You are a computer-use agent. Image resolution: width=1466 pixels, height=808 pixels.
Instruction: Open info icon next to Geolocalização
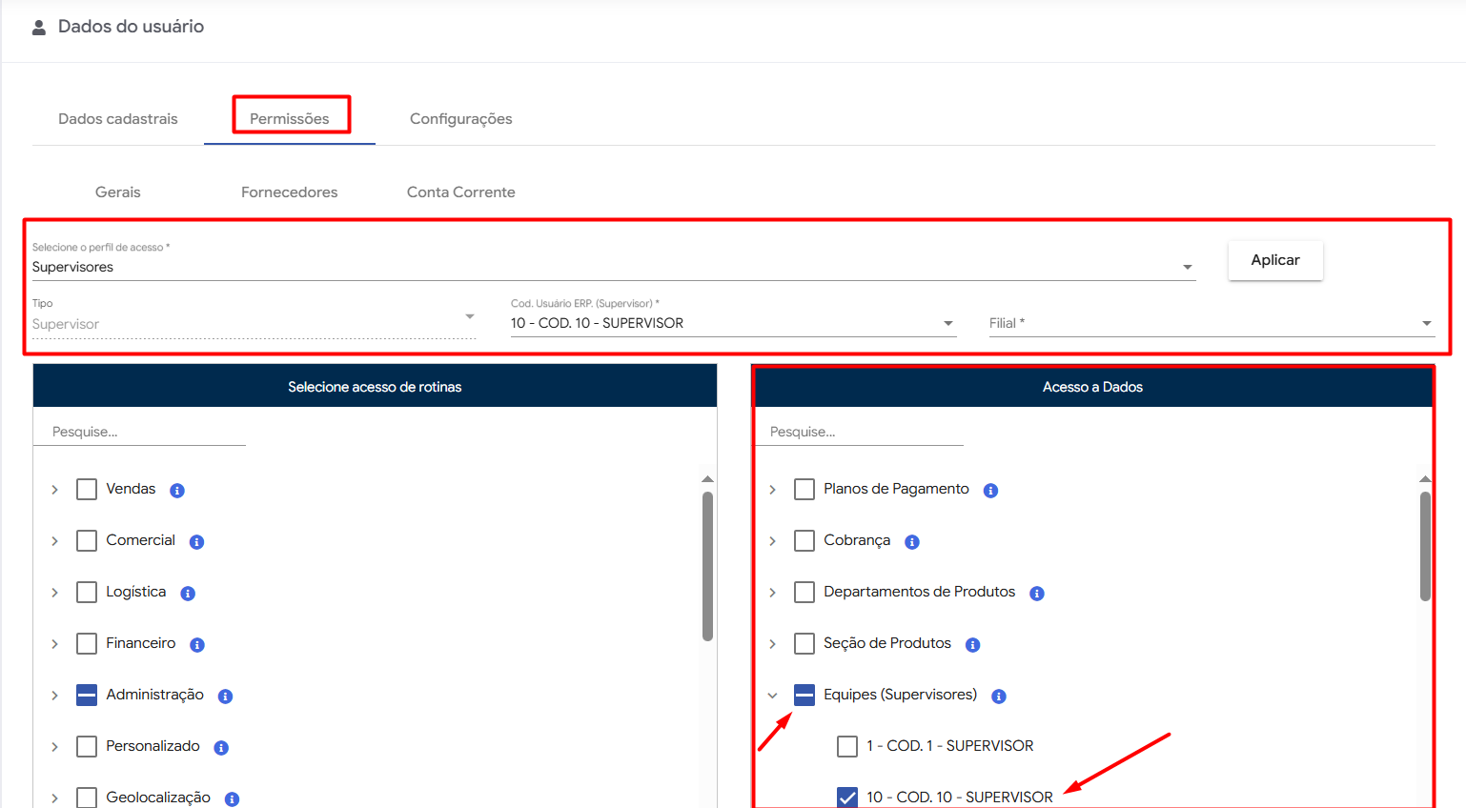coord(232,799)
